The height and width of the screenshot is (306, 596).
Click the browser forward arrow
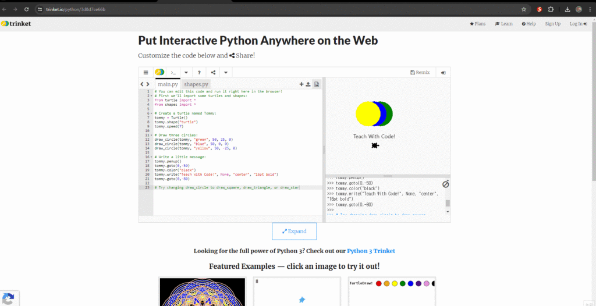point(15,9)
